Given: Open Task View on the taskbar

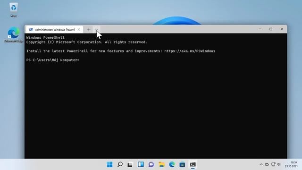Looking at the screenshot, I should [x=130, y=164].
